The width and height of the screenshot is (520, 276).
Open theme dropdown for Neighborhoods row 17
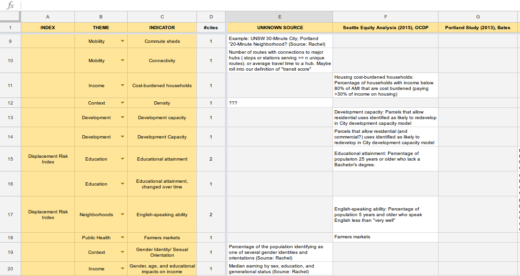[122, 215]
